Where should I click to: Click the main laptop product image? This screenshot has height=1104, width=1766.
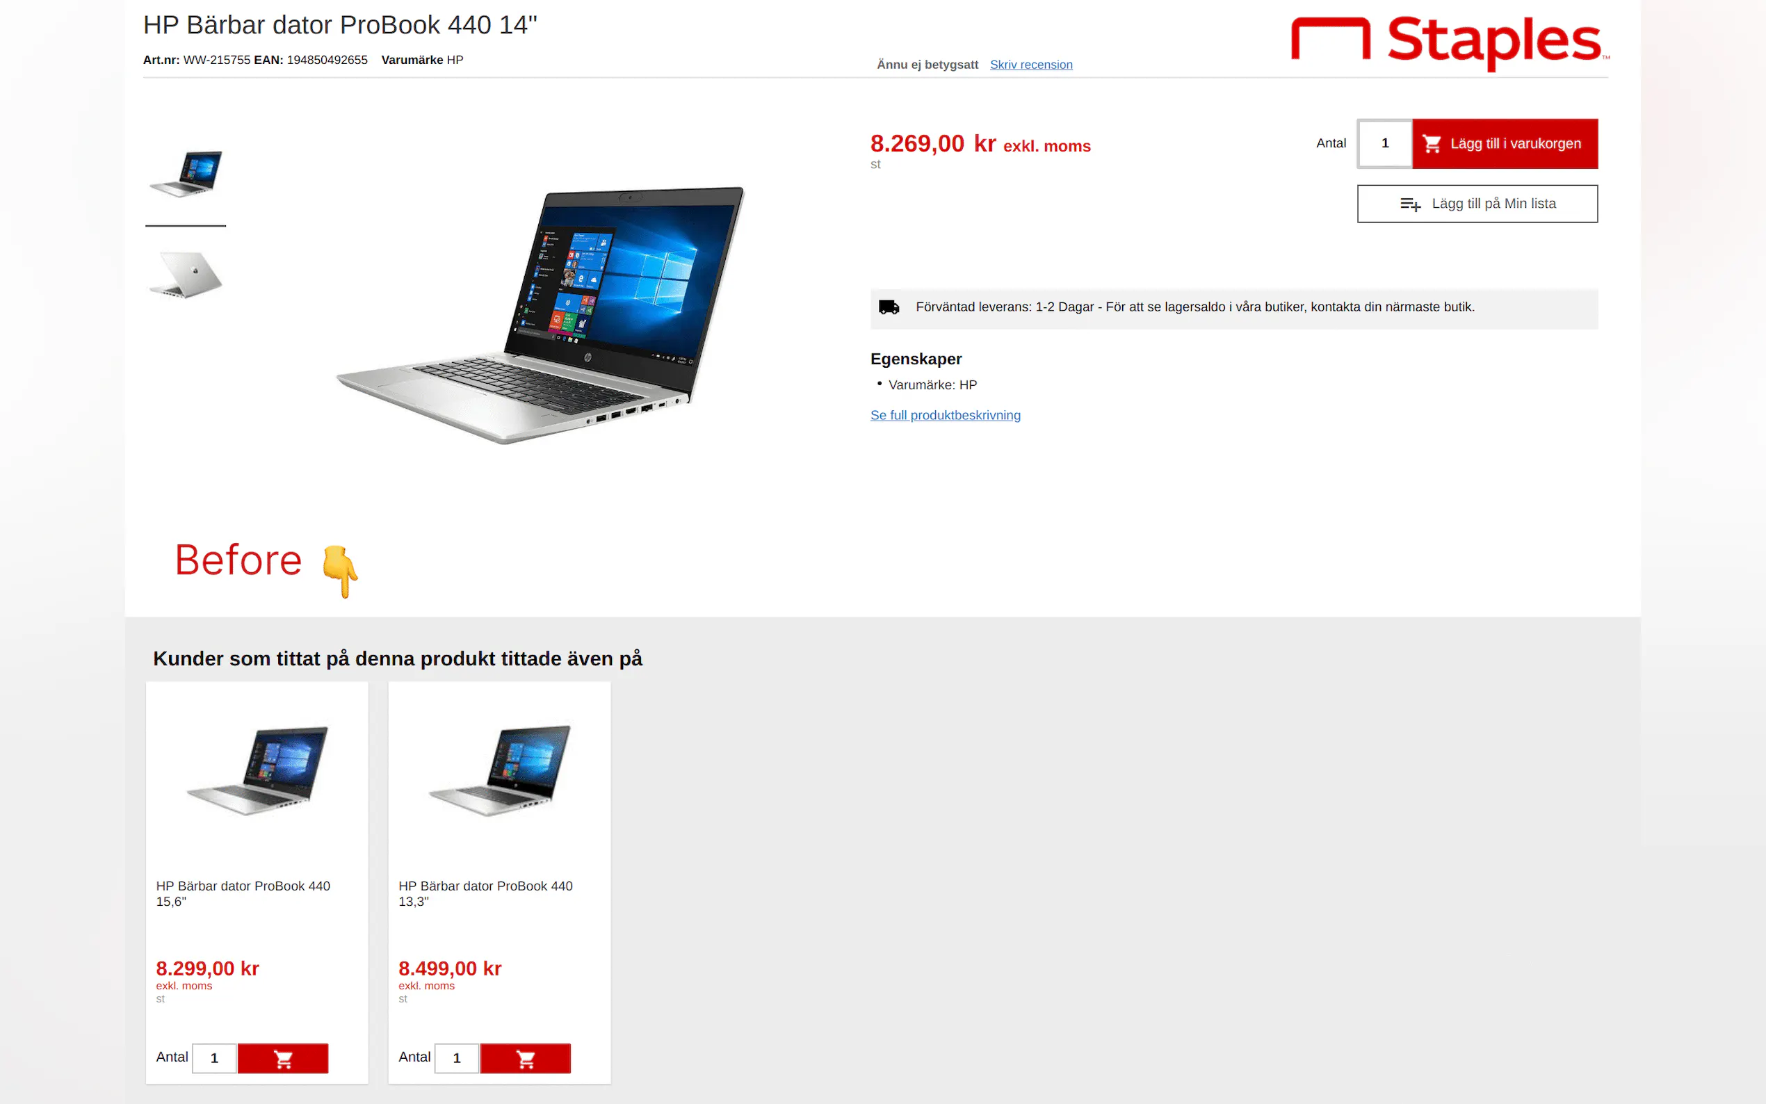click(x=540, y=315)
